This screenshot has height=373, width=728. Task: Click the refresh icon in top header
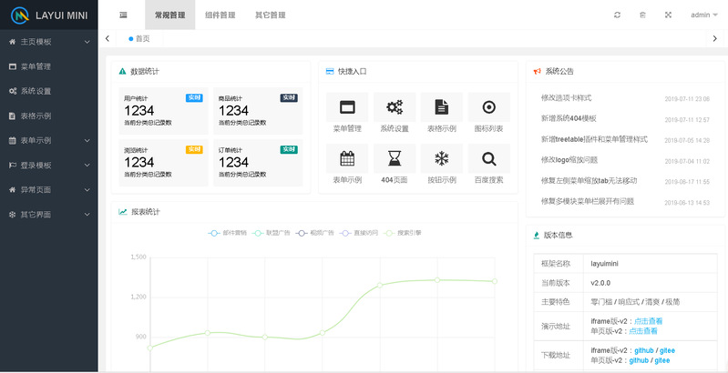tap(617, 15)
